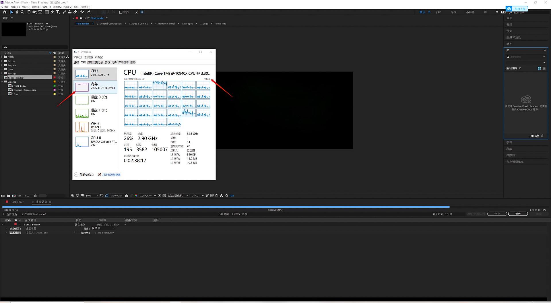
Task: Toggle the 对齐 snapping checkbox
Action: click(121, 12)
